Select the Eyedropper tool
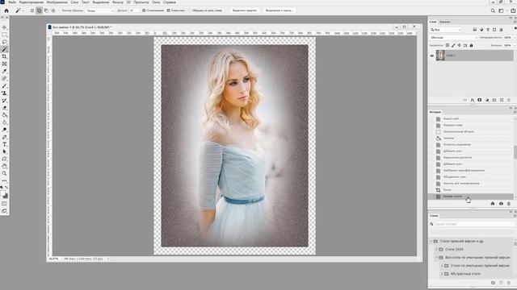 coord(4,71)
